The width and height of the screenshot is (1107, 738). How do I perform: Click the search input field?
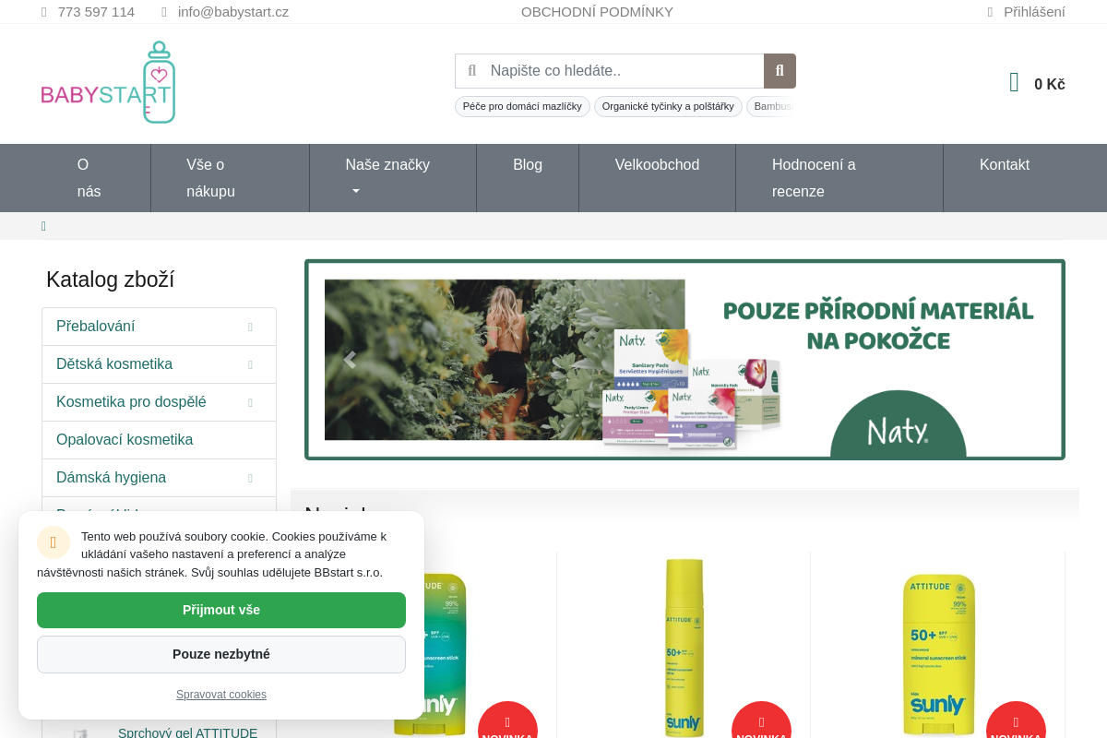click(610, 71)
